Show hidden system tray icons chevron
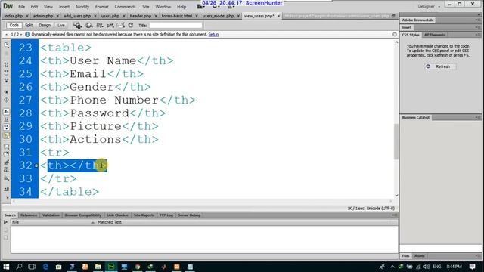This screenshot has height=272, width=484. pos(392,267)
